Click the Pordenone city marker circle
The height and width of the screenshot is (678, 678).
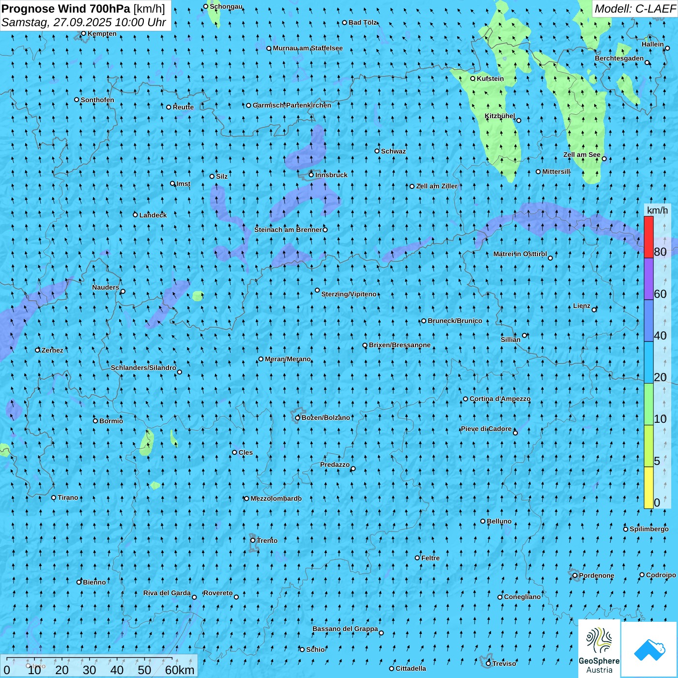[x=575, y=576]
